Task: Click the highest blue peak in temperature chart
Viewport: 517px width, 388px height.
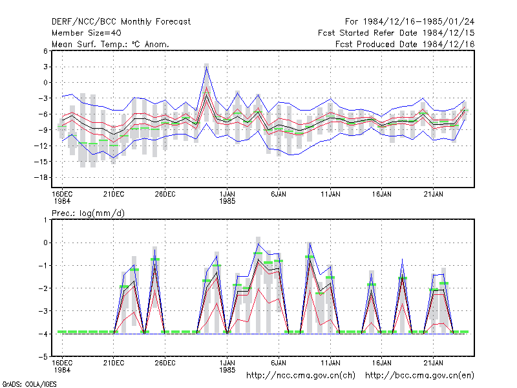Action: 206,67
